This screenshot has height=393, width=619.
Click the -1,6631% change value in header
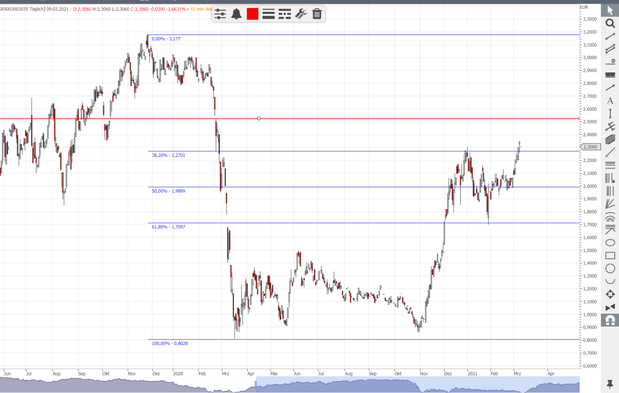click(176, 9)
